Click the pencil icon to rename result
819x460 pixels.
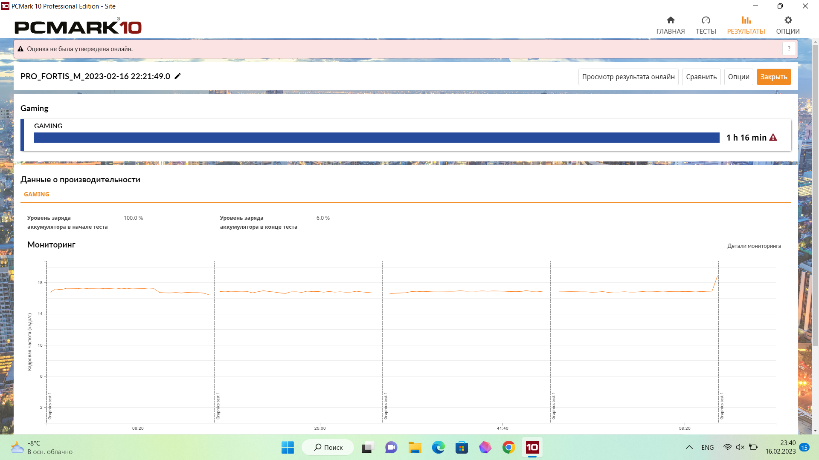pyautogui.click(x=178, y=76)
